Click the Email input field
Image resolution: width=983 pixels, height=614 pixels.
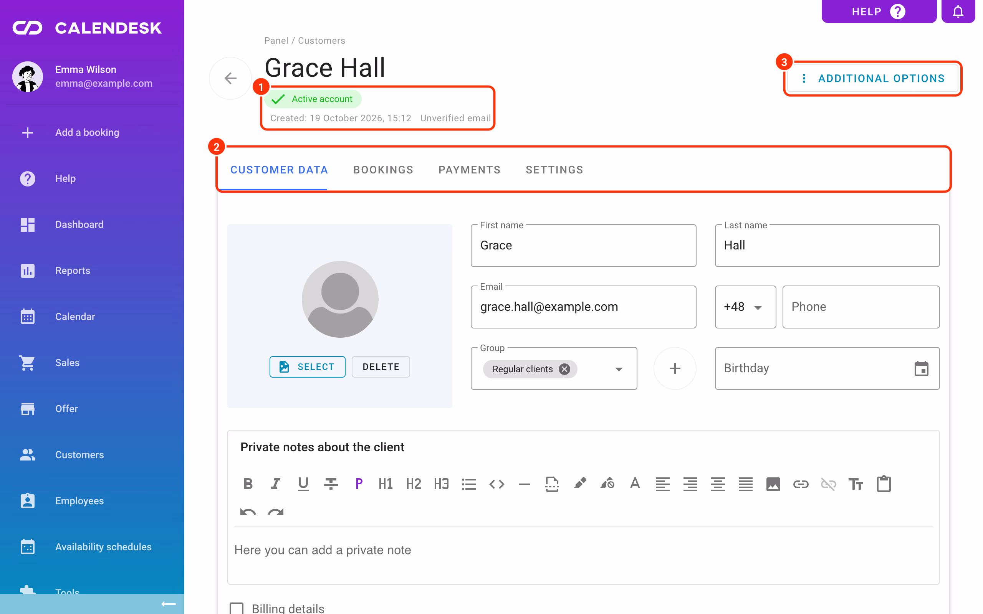(583, 307)
